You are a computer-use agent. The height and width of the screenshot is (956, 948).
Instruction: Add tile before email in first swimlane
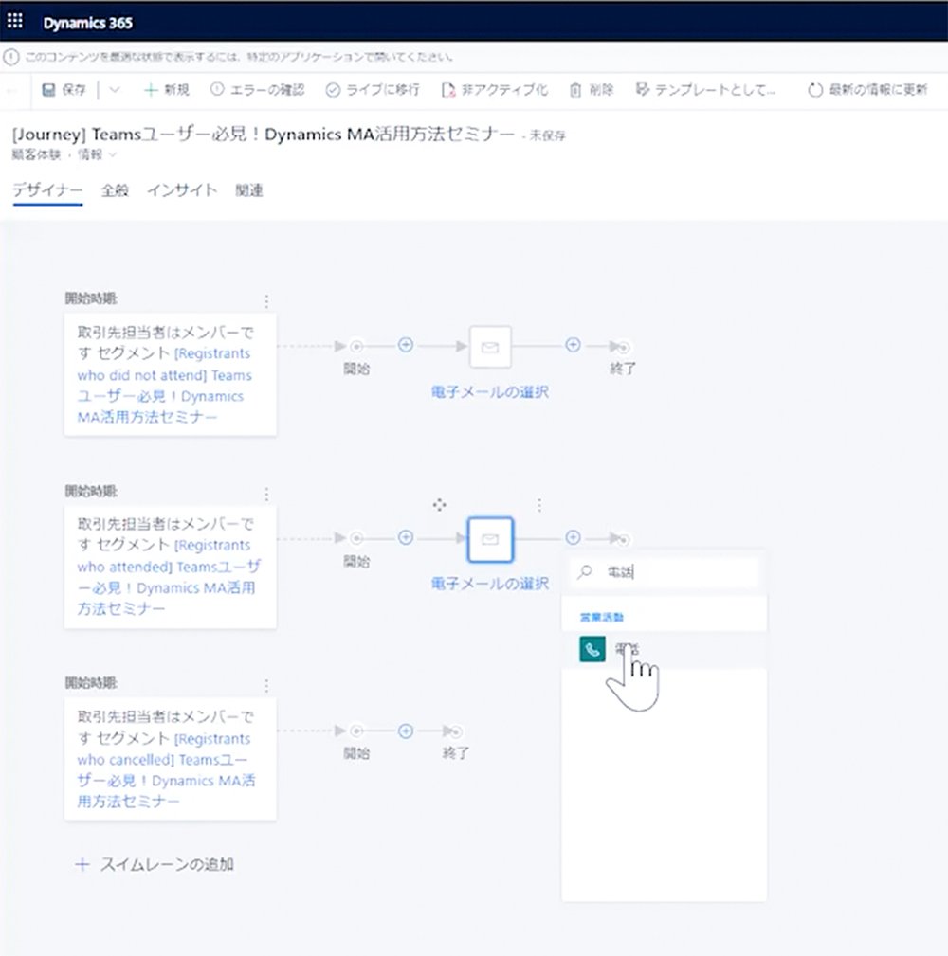406,345
